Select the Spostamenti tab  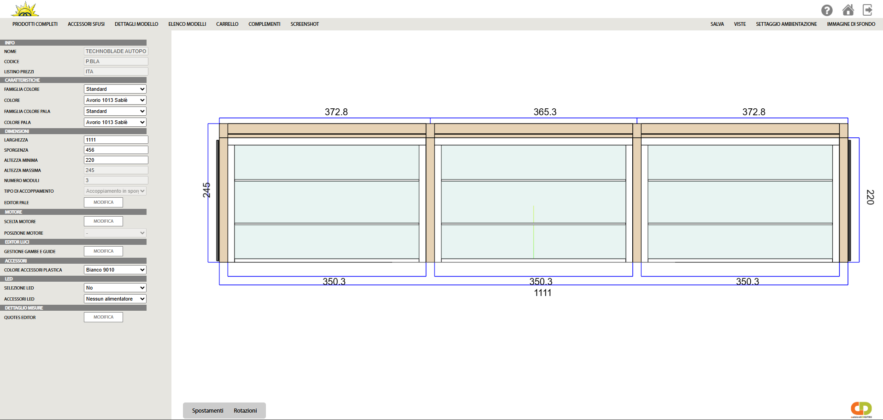tap(207, 411)
